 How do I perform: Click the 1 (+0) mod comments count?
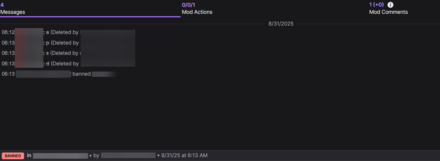point(377,5)
